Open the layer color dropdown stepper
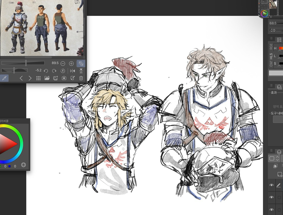The height and width of the screenshot is (215, 283). 277,159
